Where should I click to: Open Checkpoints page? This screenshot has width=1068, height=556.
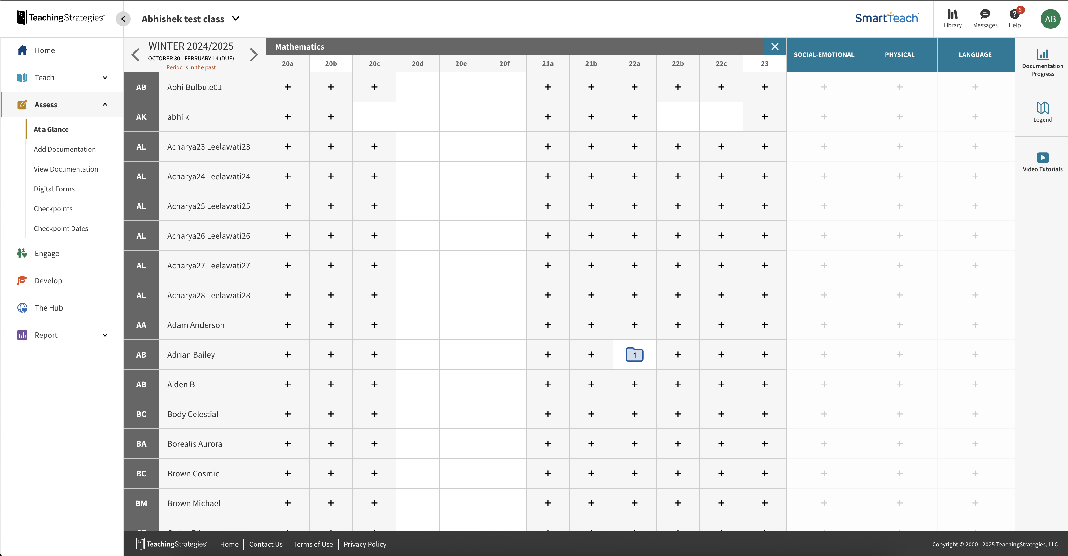click(x=53, y=209)
